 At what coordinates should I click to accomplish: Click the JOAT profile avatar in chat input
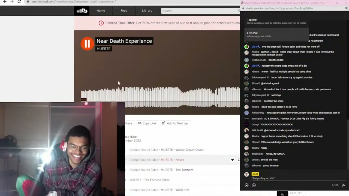click(246, 174)
